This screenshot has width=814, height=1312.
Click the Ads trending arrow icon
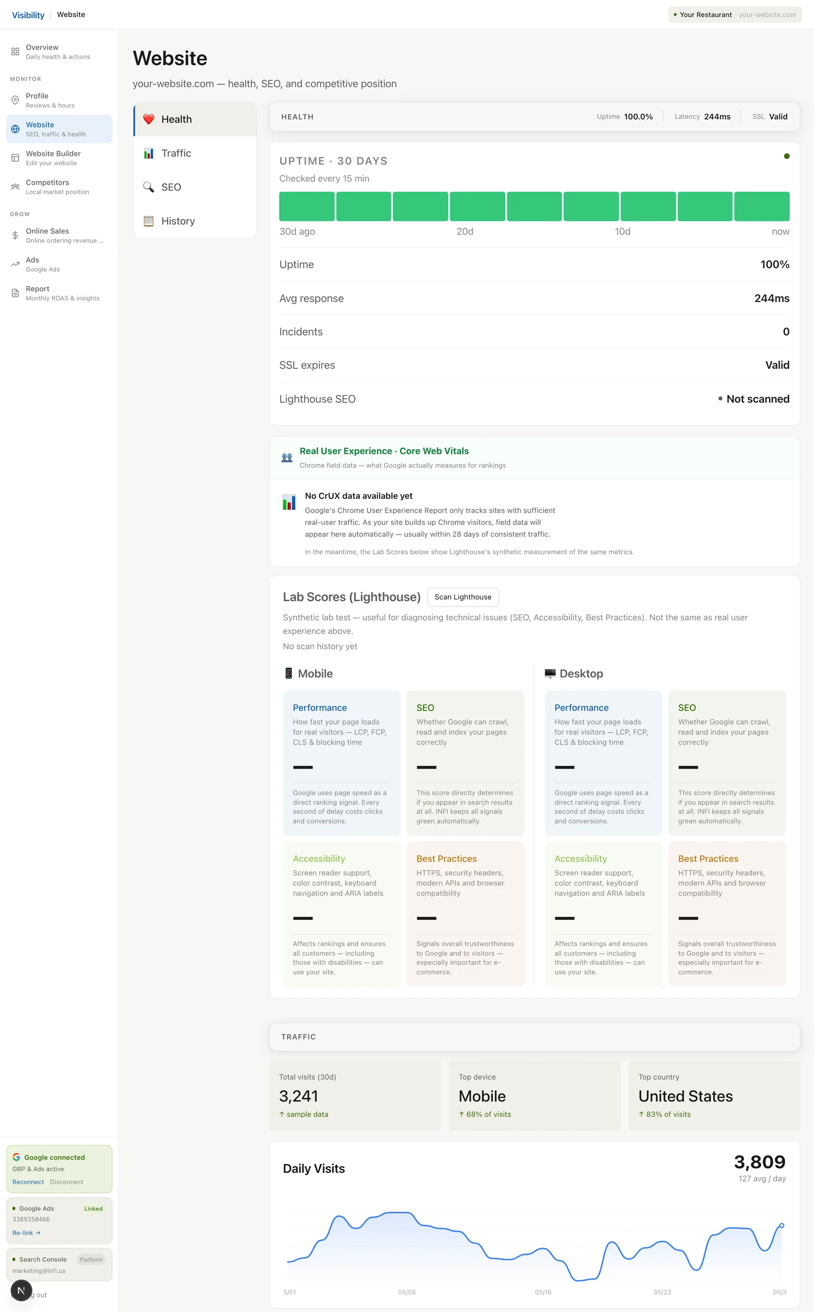pyautogui.click(x=15, y=264)
